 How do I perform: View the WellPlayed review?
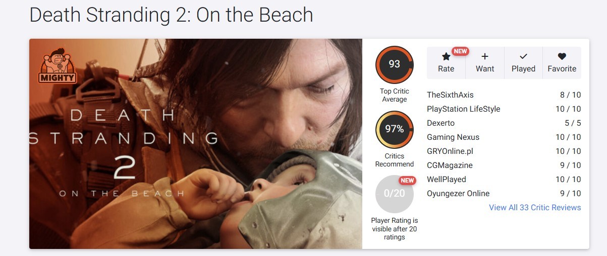[446, 179]
